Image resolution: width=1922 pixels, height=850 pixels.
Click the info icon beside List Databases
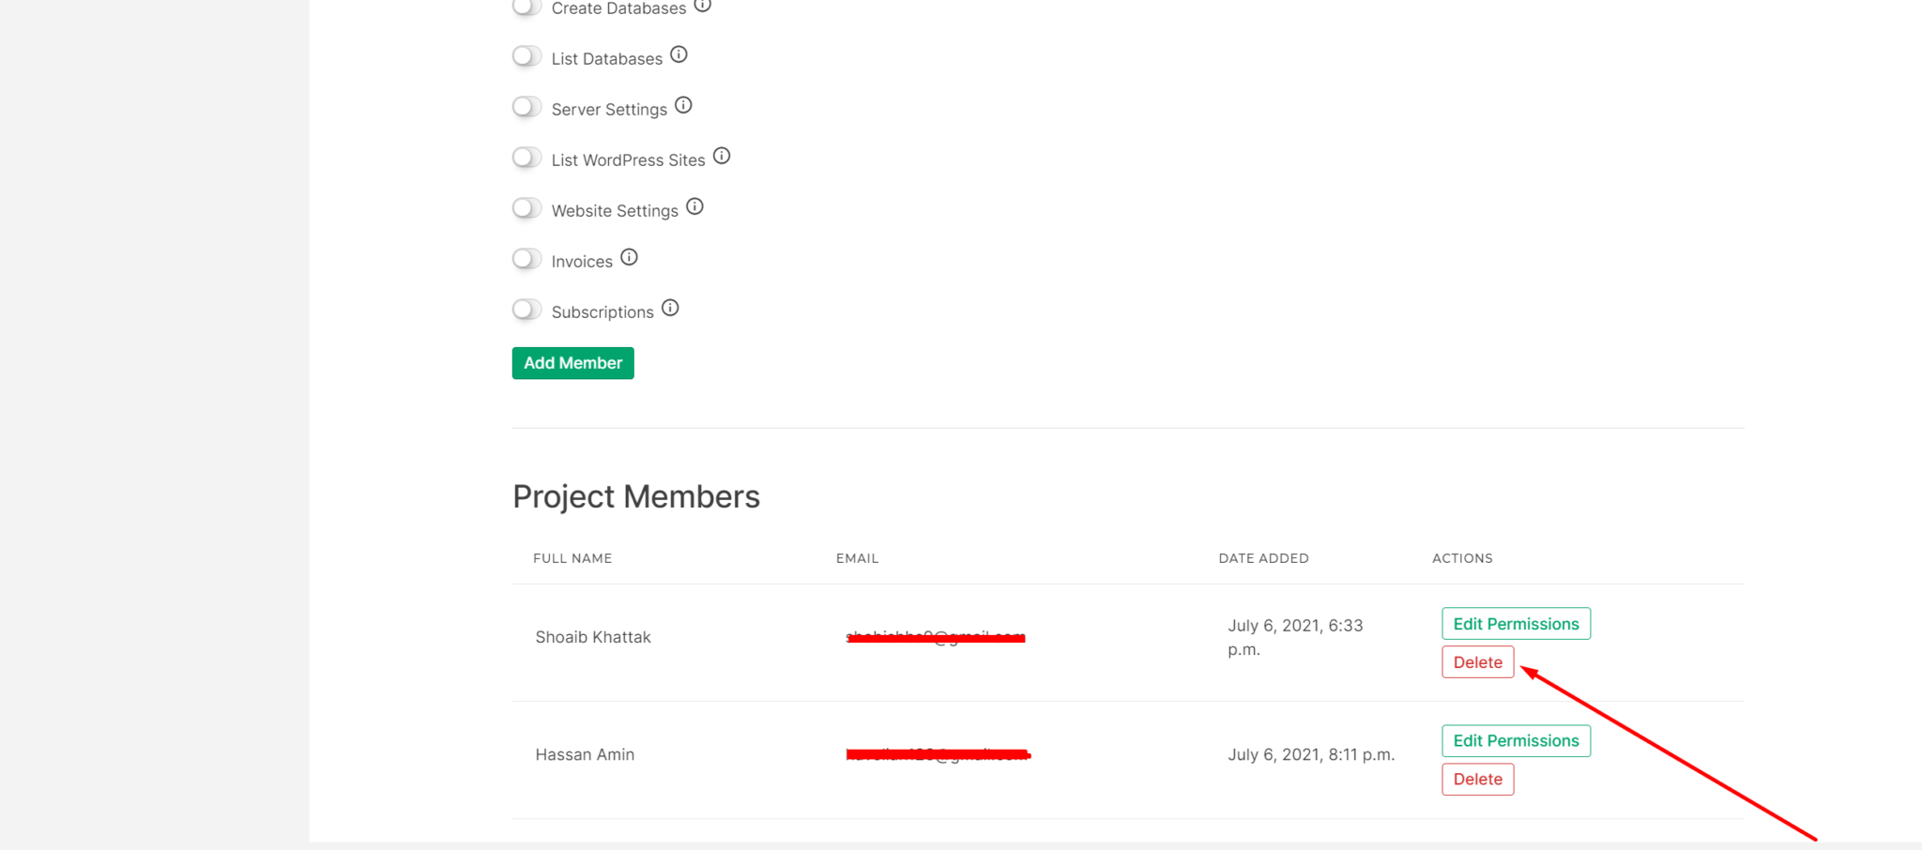[x=679, y=53]
